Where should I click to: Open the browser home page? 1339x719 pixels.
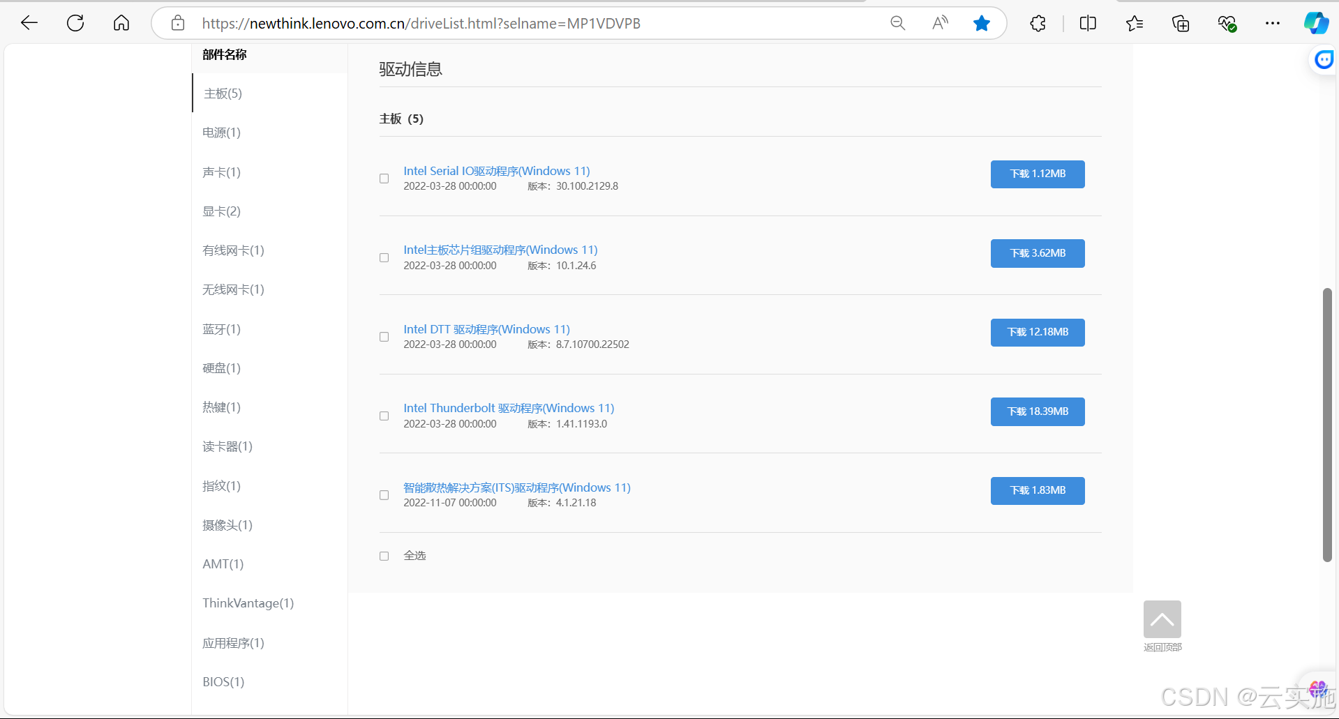point(121,23)
